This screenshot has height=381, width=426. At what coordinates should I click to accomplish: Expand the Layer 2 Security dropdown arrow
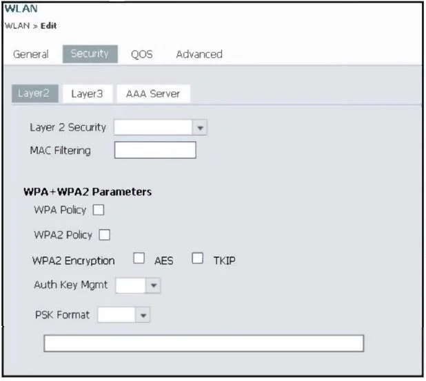(x=200, y=127)
